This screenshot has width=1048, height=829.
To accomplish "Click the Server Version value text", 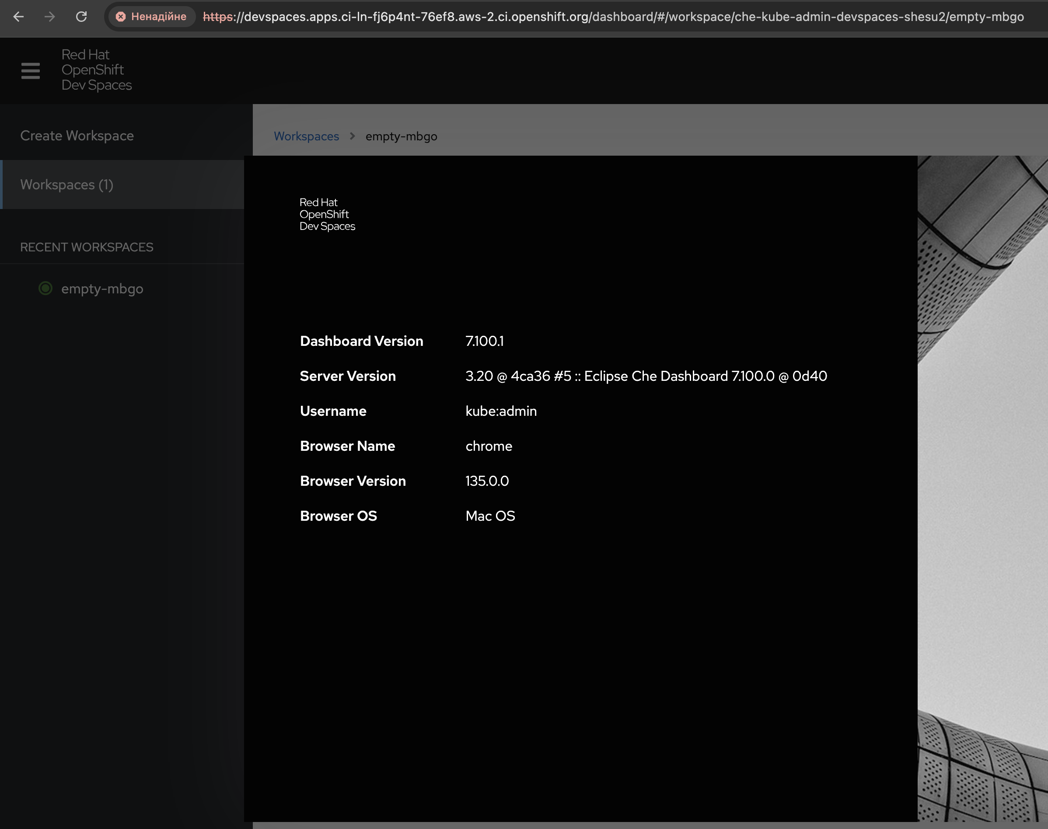I will [x=646, y=376].
